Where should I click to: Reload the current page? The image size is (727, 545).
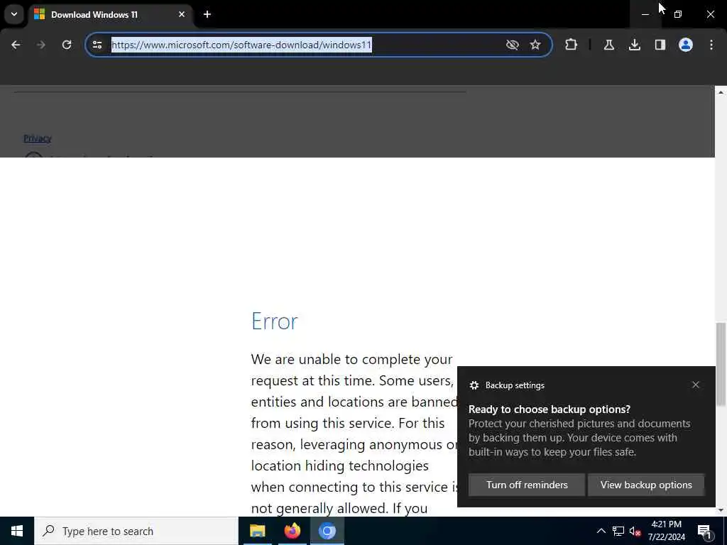pyautogui.click(x=67, y=45)
